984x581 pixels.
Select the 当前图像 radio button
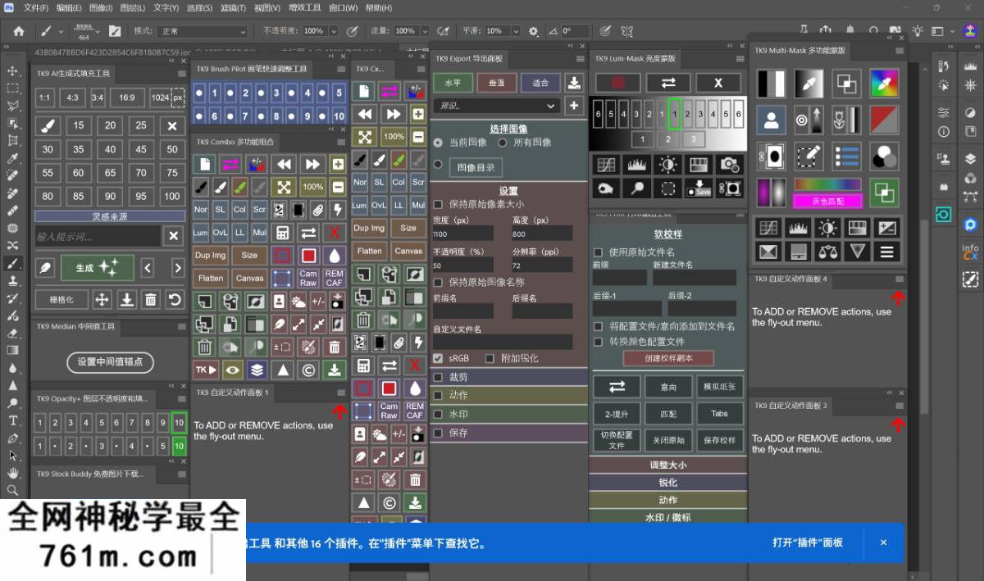coord(438,142)
